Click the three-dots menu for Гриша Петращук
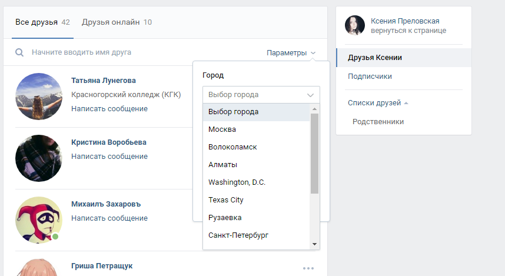This screenshot has height=276, width=505. click(x=308, y=268)
